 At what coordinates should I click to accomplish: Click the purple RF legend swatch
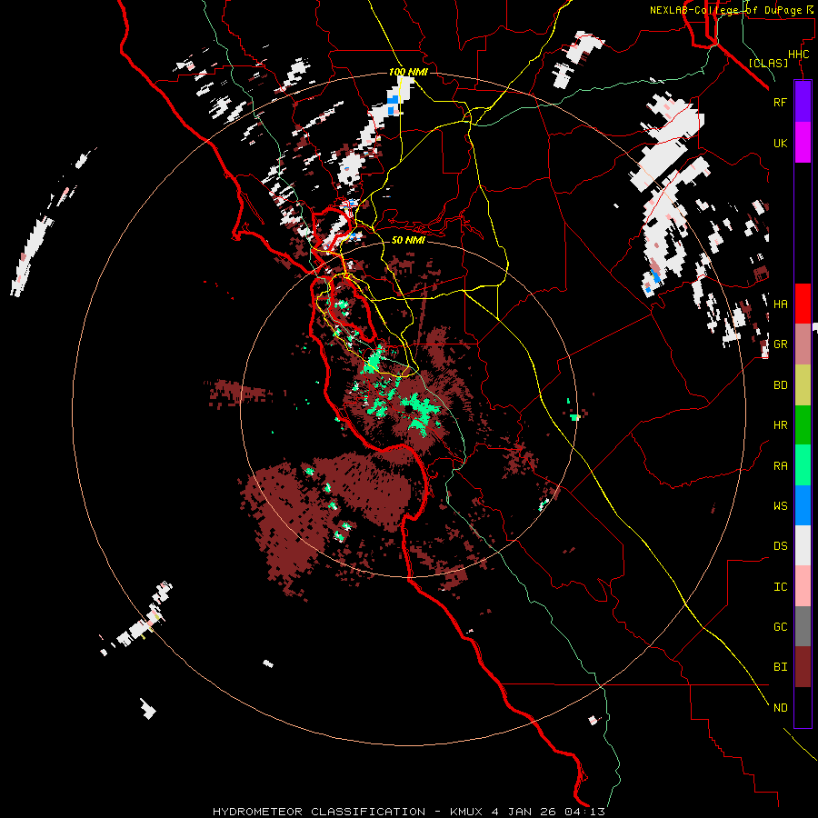pyautogui.click(x=803, y=102)
